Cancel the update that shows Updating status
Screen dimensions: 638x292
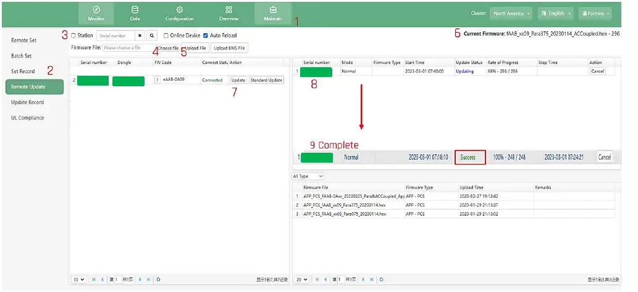pos(597,71)
